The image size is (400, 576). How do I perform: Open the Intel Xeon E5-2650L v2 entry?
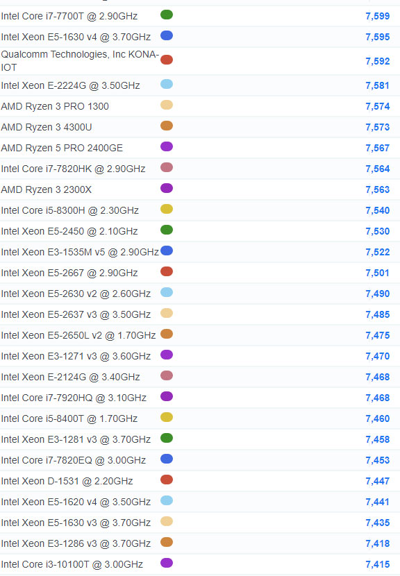[x=78, y=335]
